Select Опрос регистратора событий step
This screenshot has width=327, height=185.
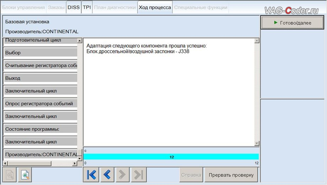tap(40, 104)
